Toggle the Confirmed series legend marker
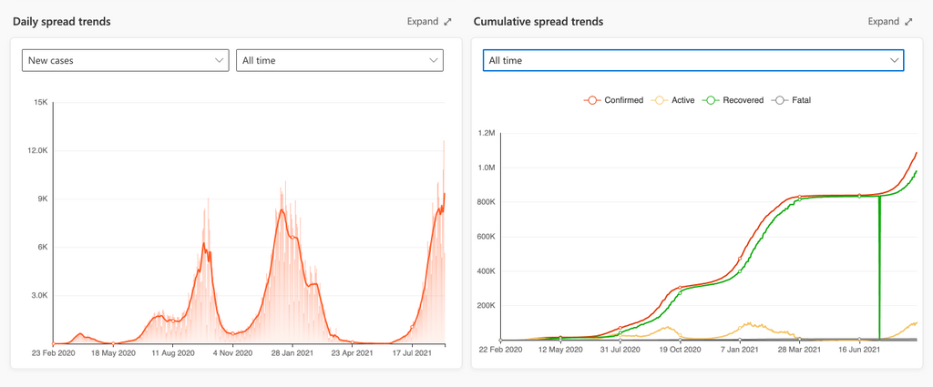 tap(593, 100)
